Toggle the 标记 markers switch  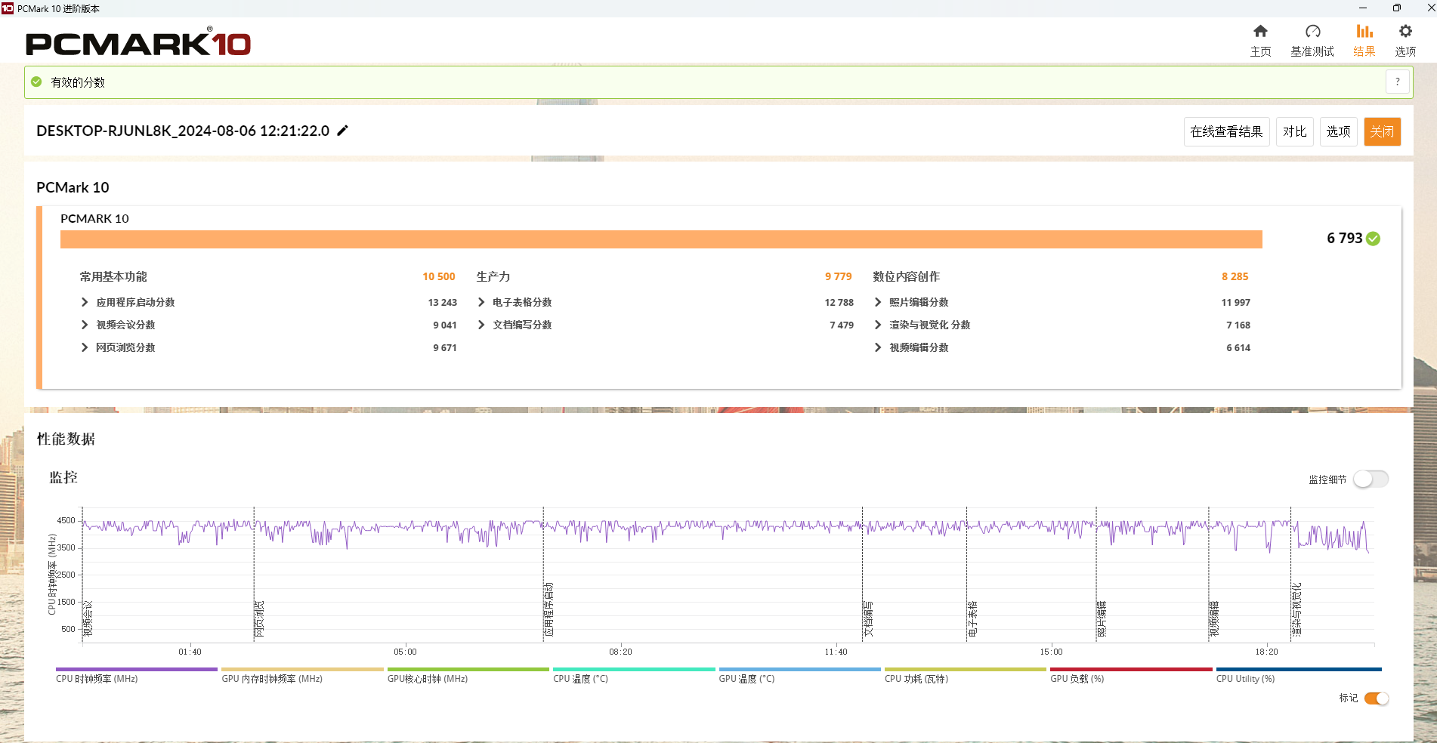pyautogui.click(x=1377, y=698)
